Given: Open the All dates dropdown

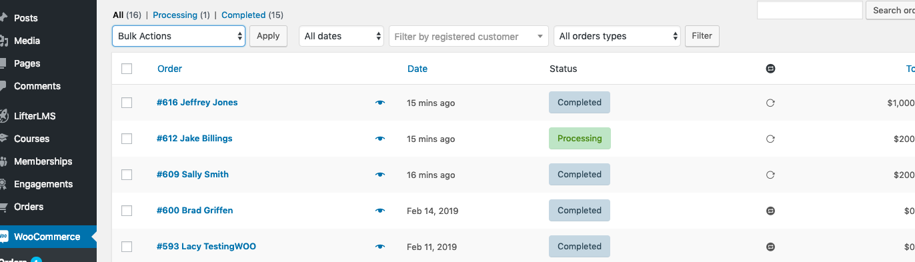Looking at the screenshot, I should (x=341, y=36).
